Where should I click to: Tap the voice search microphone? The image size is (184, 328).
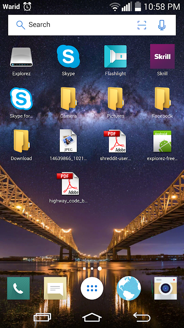coord(162,25)
